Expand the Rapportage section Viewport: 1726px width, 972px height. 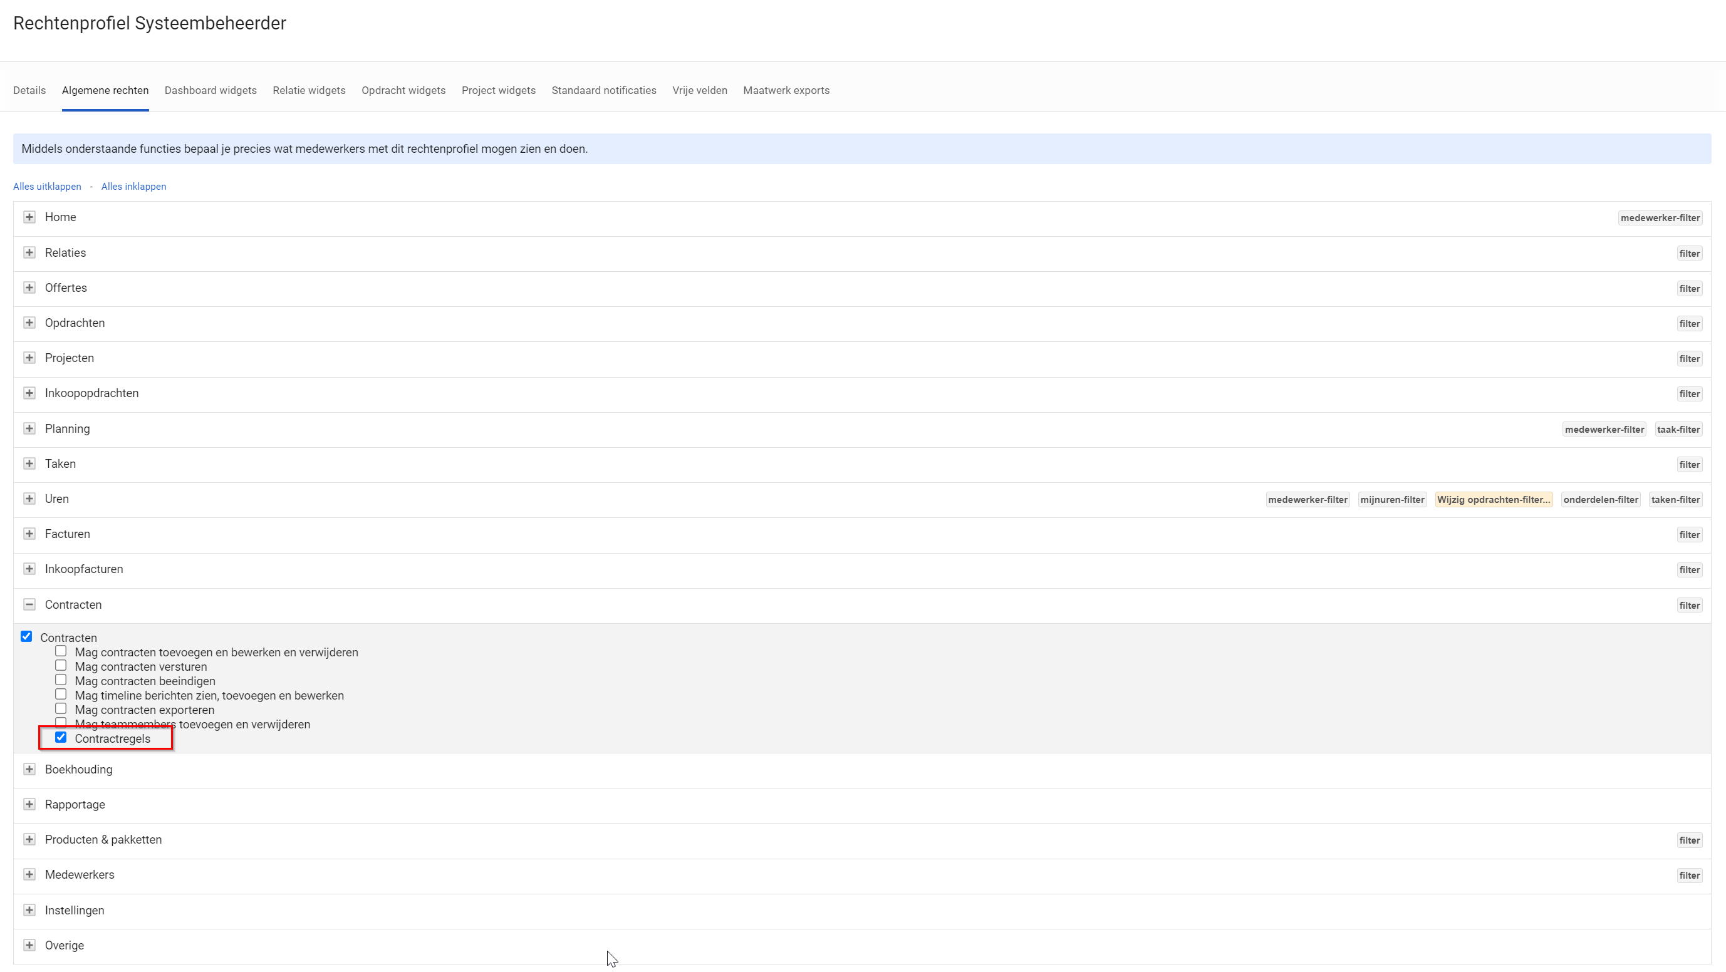click(x=29, y=805)
